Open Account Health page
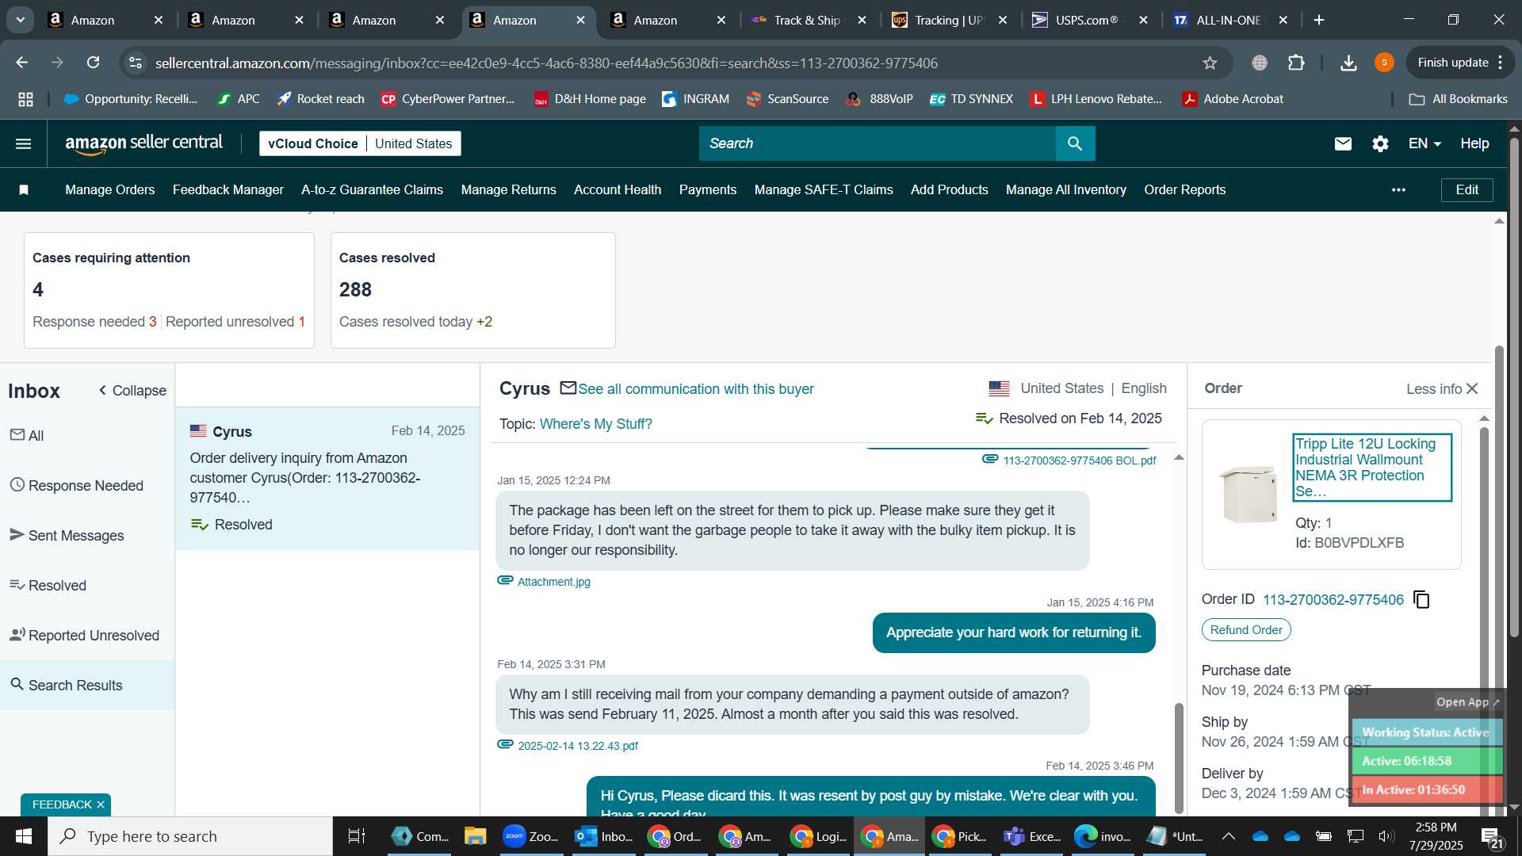The height and width of the screenshot is (856, 1522). click(x=618, y=189)
